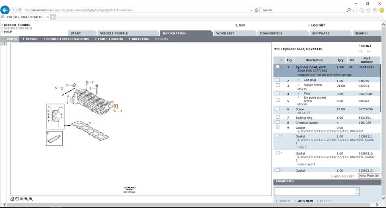Open the New Parts list dropdown

point(370,176)
